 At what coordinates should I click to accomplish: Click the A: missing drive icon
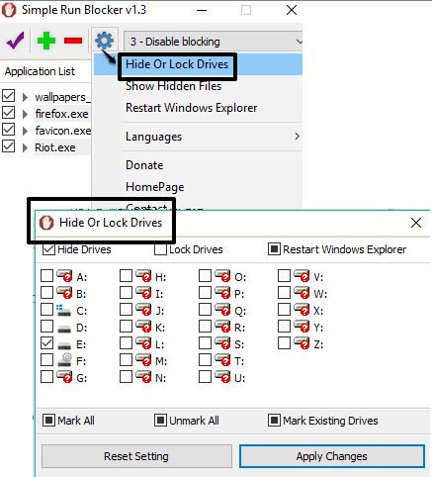pos(64,276)
